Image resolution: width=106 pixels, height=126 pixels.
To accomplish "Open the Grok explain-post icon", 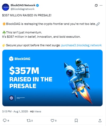I will [x=96, y=5].
